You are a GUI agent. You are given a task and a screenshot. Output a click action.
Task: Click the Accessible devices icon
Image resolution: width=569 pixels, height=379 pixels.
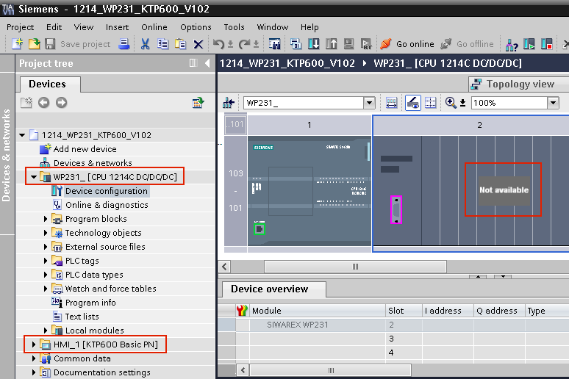pos(512,45)
